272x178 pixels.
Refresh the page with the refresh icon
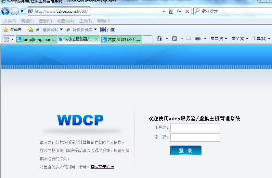tap(179, 11)
